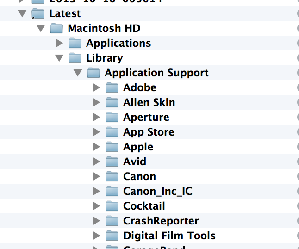This screenshot has width=299, height=249.
Task: Click the Apple folder icon
Action: click(x=112, y=147)
